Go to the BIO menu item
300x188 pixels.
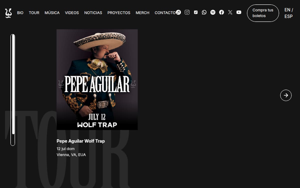(x=20, y=13)
